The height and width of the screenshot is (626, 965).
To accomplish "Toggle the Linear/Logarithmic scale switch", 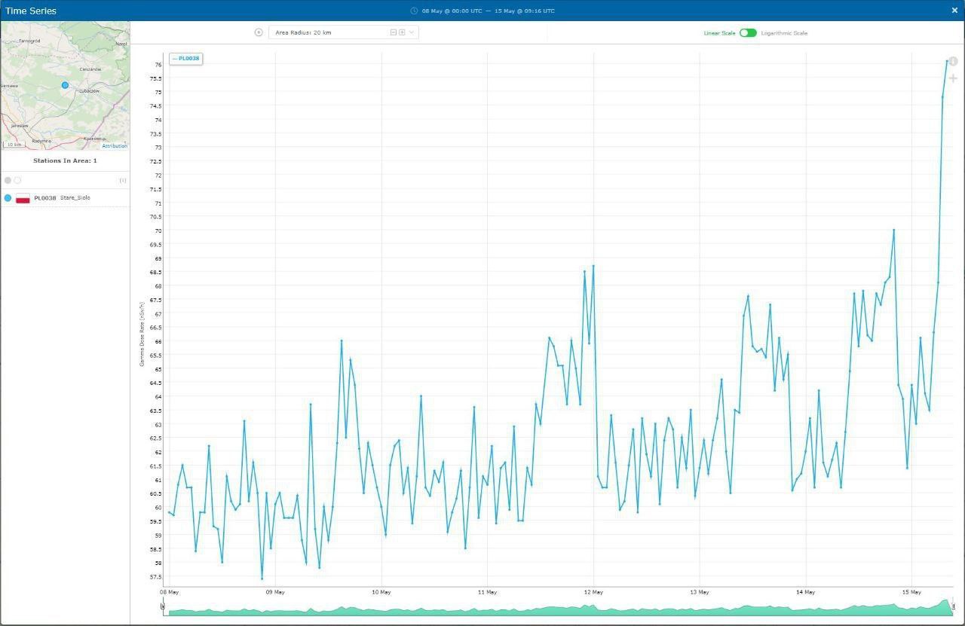I will click(x=748, y=32).
